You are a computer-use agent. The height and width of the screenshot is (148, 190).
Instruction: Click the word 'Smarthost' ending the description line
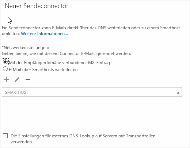point(170,28)
